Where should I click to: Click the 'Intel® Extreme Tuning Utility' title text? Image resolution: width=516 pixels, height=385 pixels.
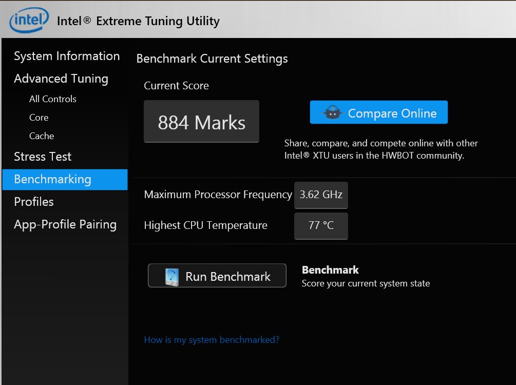coord(138,21)
